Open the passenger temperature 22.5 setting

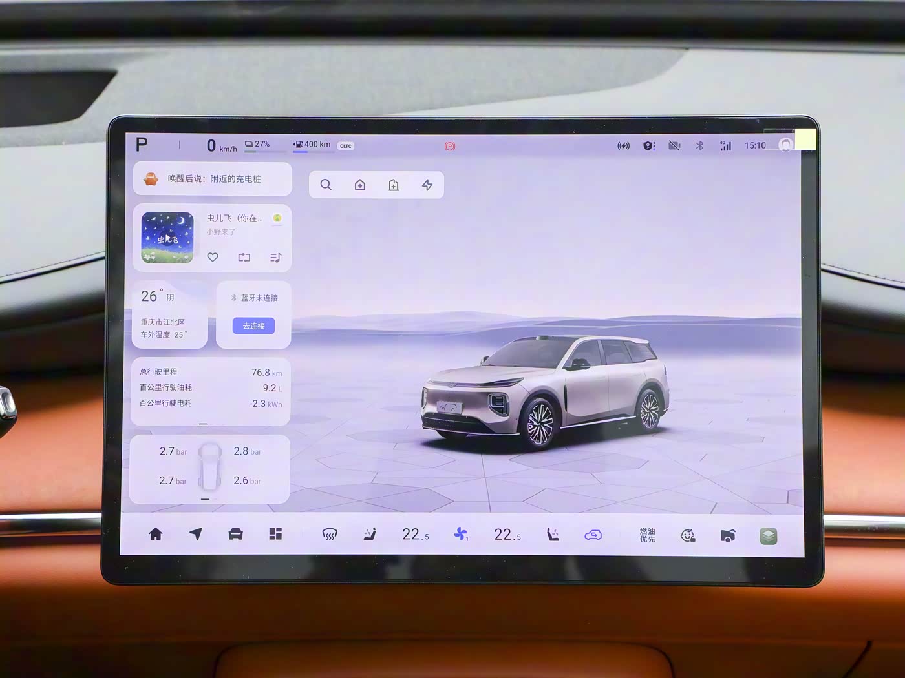tap(507, 535)
